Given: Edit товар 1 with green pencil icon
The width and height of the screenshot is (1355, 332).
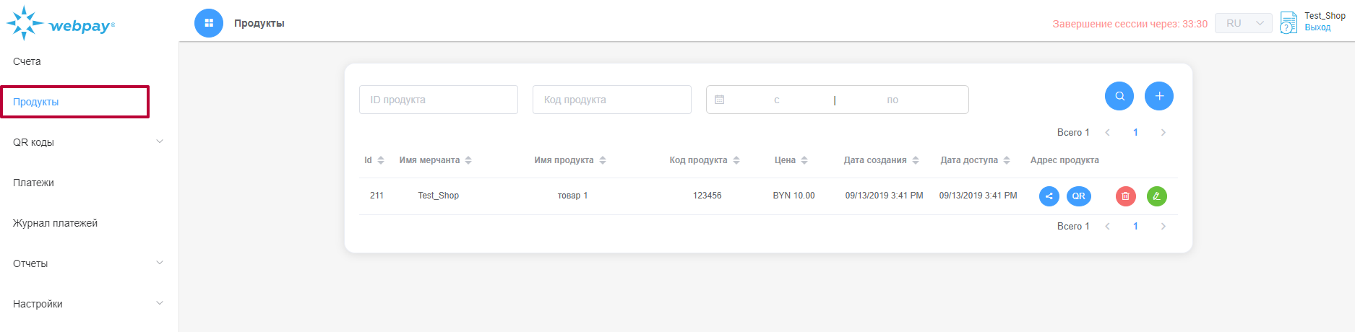Looking at the screenshot, I should coord(1156,196).
